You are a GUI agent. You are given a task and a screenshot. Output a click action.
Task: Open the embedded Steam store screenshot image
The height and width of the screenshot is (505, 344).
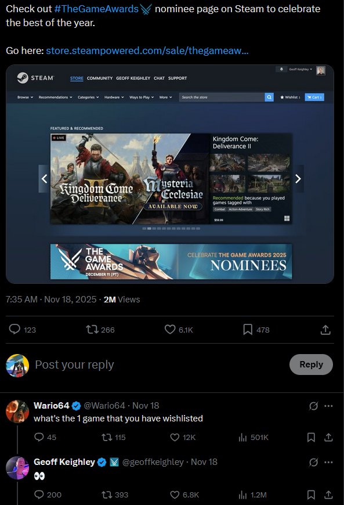(170, 174)
